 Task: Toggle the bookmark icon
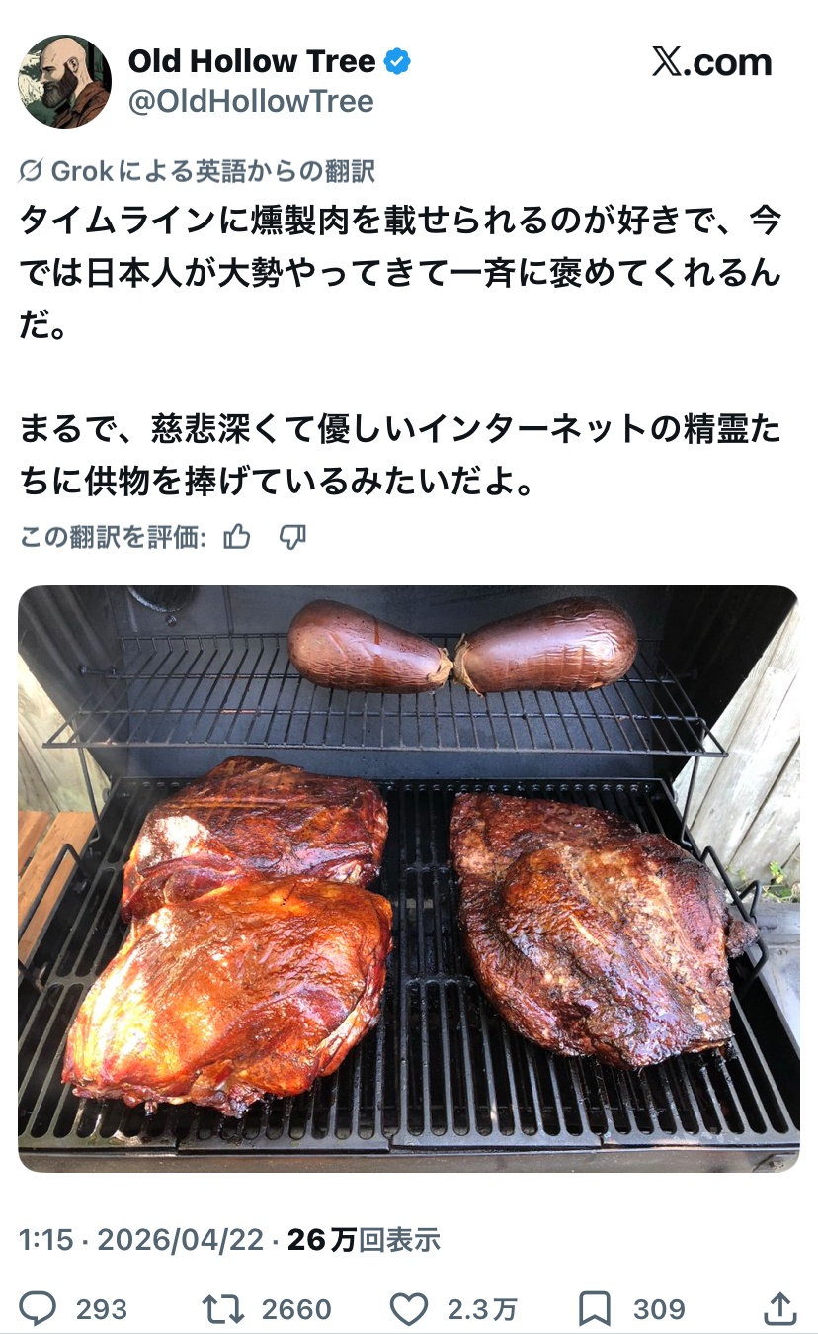[x=595, y=1309]
